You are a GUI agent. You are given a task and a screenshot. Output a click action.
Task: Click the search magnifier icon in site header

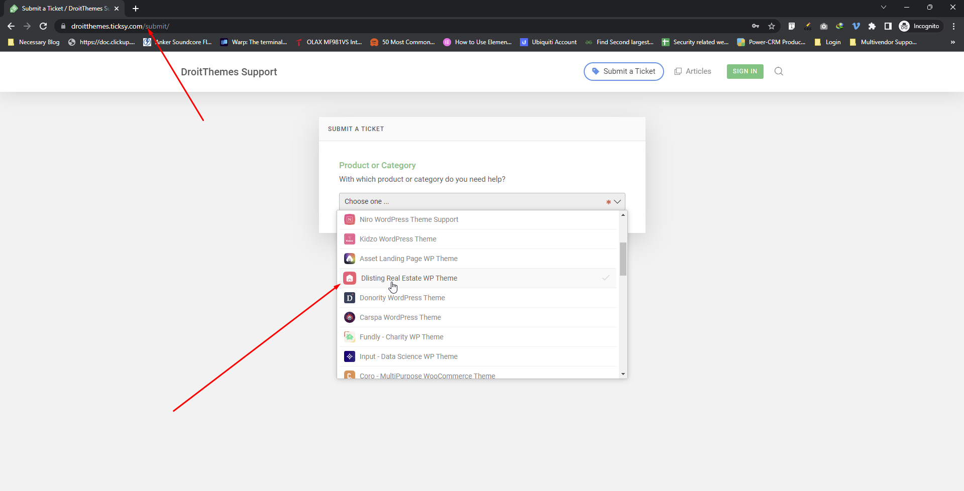(x=779, y=71)
